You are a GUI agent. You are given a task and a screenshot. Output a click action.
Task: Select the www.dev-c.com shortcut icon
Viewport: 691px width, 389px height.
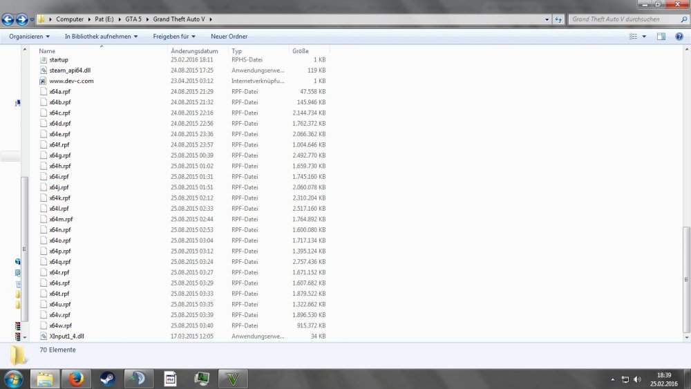43,81
